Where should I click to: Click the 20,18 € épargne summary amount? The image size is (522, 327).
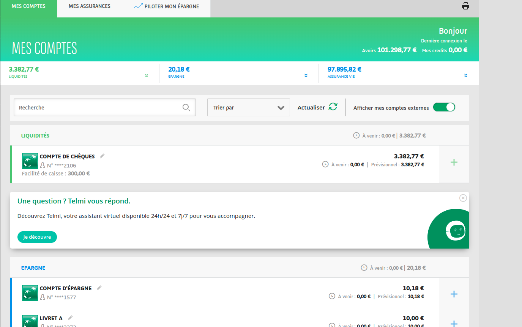click(x=179, y=69)
